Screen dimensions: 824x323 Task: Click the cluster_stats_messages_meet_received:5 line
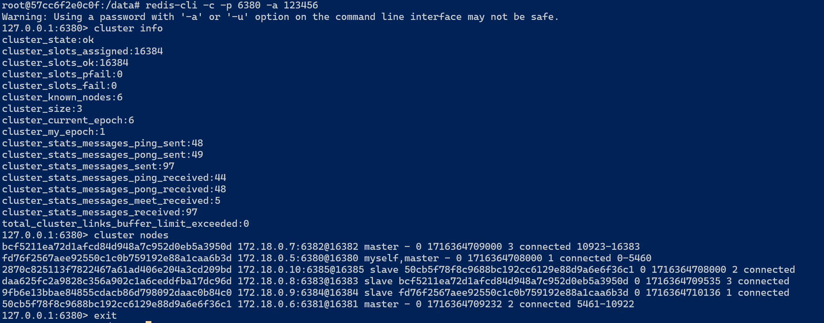tap(111, 201)
